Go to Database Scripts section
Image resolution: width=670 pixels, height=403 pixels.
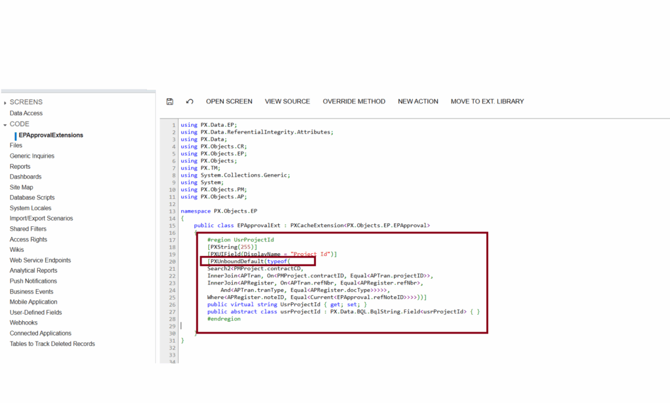click(x=32, y=198)
